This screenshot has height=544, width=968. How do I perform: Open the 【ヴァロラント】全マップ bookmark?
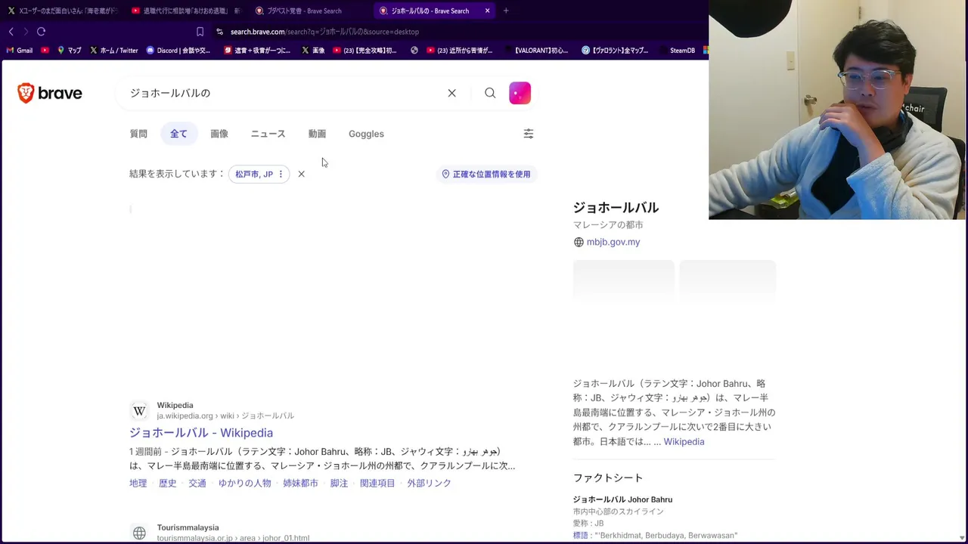click(x=615, y=51)
